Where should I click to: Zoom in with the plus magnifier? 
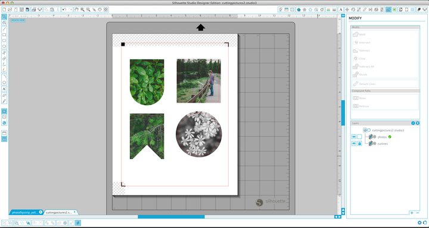[82, 9]
